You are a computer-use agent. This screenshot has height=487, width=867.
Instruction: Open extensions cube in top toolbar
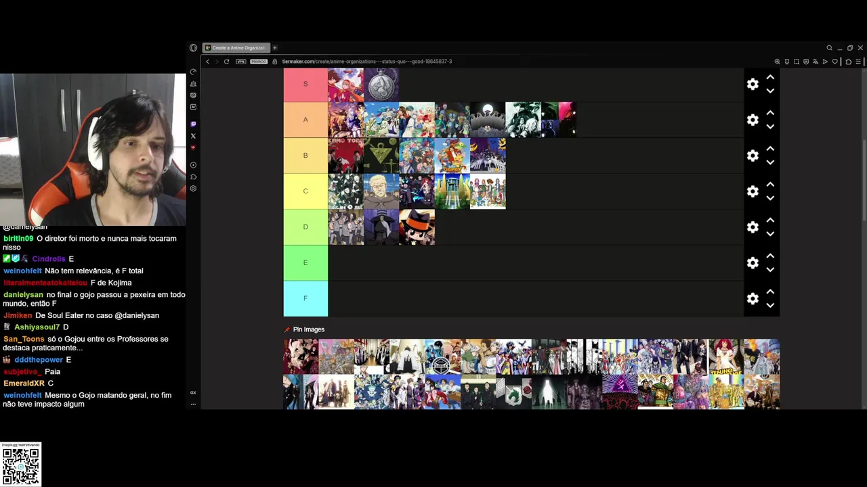point(849,62)
